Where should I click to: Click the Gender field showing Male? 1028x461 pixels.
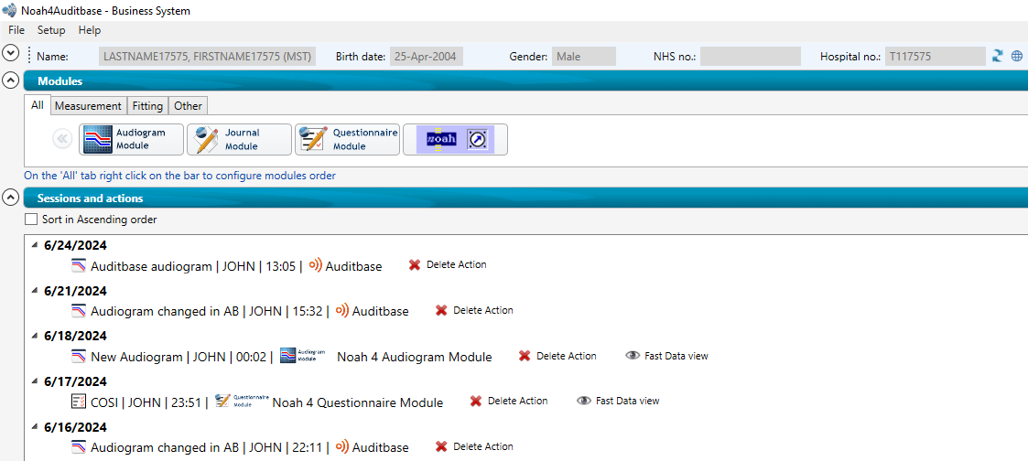tap(584, 57)
